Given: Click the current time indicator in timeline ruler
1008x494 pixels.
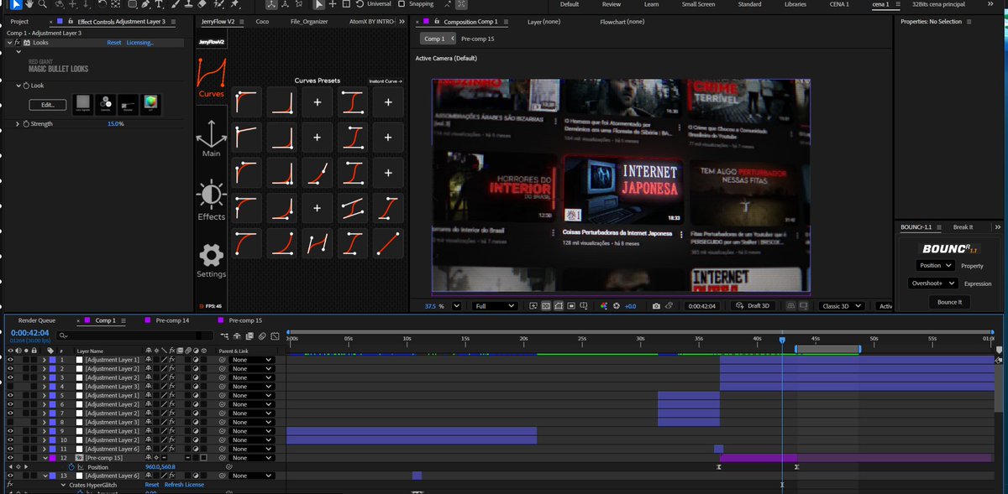Looking at the screenshot, I should click(782, 340).
